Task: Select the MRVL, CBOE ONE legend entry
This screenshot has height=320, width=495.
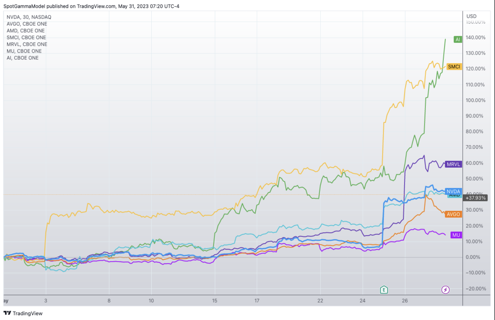Action: (x=27, y=44)
